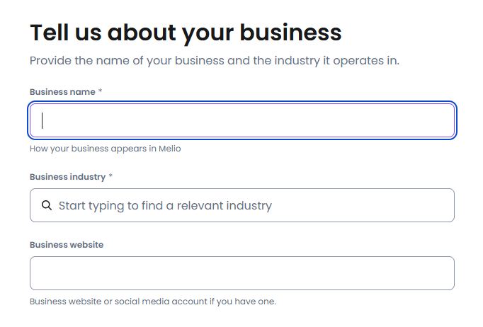The image size is (483, 327).
Task: Click the website or social media hint text
Action: [152, 302]
